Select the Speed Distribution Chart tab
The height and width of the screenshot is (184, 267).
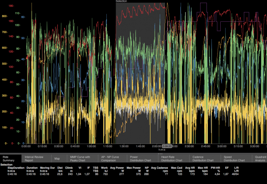tap(234, 158)
